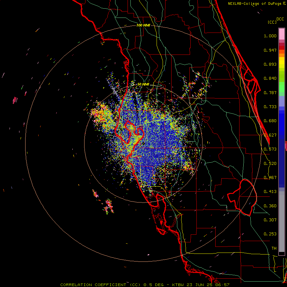Viewport: 287px width, 287px height.
Task: Click the 0.787 value on the scale
Action: tap(270, 92)
